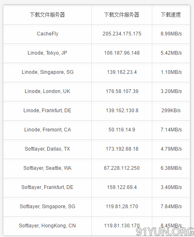Screen dimensions: 194x237
Task: Click IP address 176.58.107.39
Action: (122, 91)
